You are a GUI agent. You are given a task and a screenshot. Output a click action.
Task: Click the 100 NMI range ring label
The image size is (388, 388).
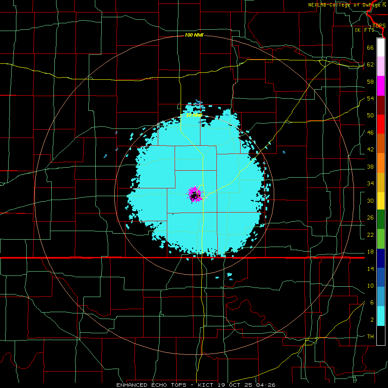click(x=194, y=35)
